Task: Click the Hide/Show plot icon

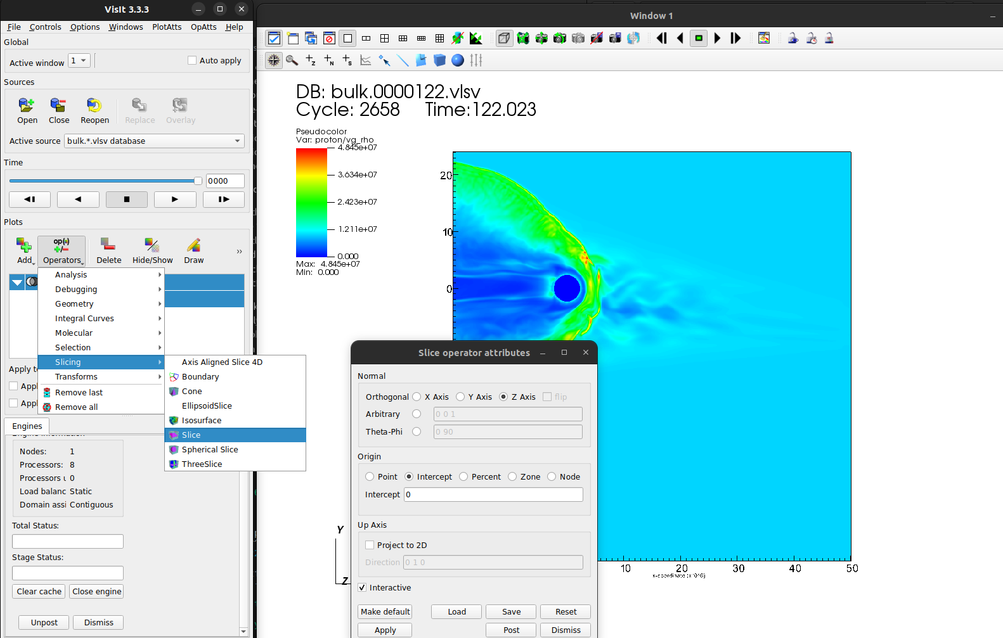Action: [152, 251]
